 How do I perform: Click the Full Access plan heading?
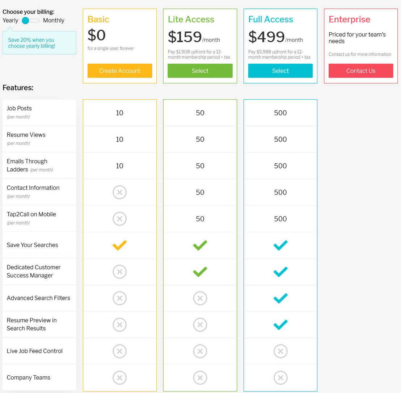click(x=270, y=20)
